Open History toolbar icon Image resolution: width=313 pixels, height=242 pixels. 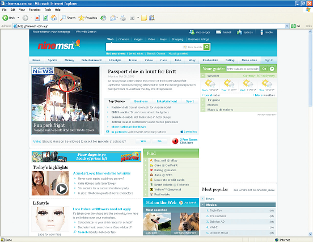point(103,18)
